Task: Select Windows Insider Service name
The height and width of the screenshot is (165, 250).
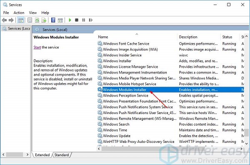Action: [122, 55]
